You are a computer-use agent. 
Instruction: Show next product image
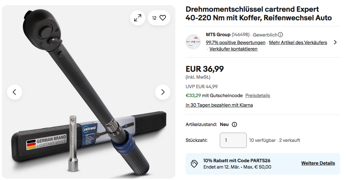(163, 92)
